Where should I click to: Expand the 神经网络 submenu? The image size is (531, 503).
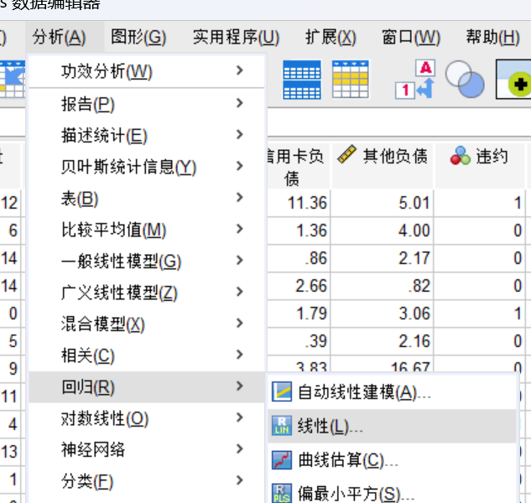(146, 449)
